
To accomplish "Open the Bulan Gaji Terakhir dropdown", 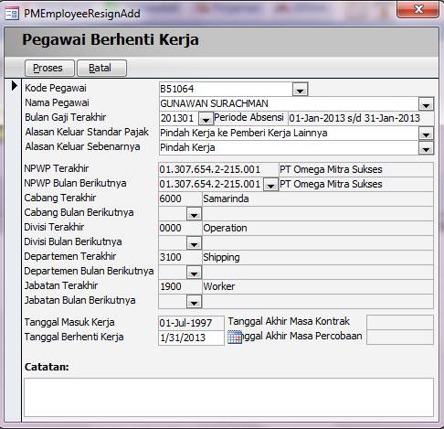I will click(x=206, y=119).
